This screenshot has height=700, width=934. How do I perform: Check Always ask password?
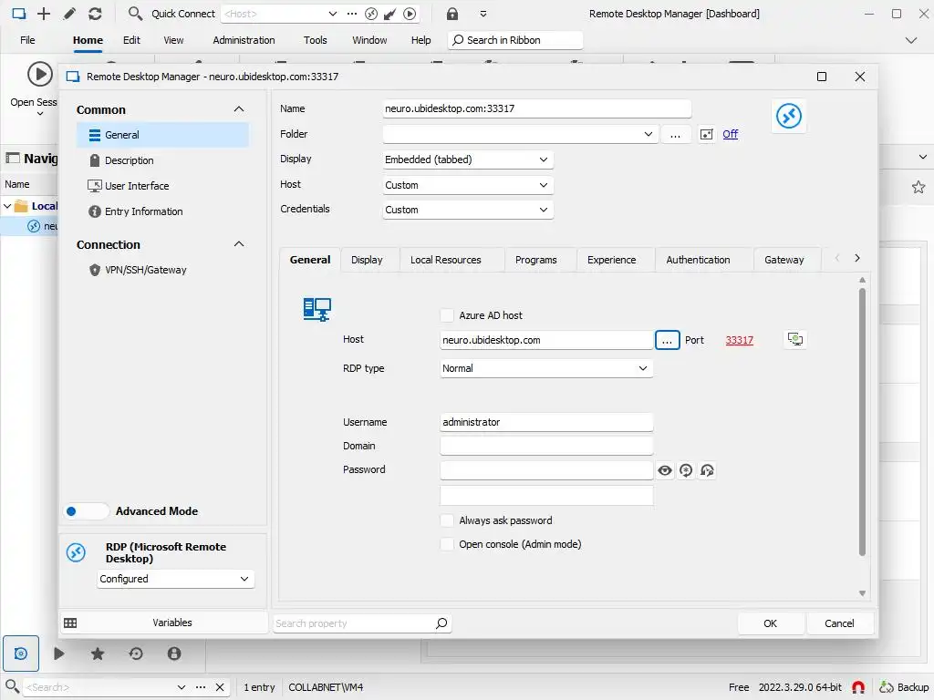point(447,520)
